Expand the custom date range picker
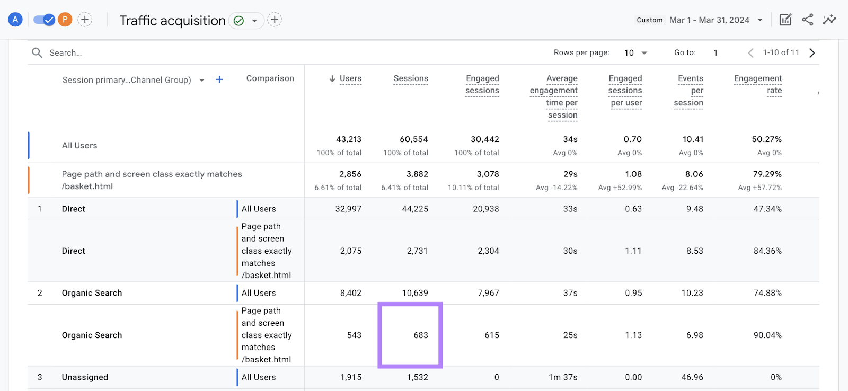The width and height of the screenshot is (848, 391). click(759, 20)
